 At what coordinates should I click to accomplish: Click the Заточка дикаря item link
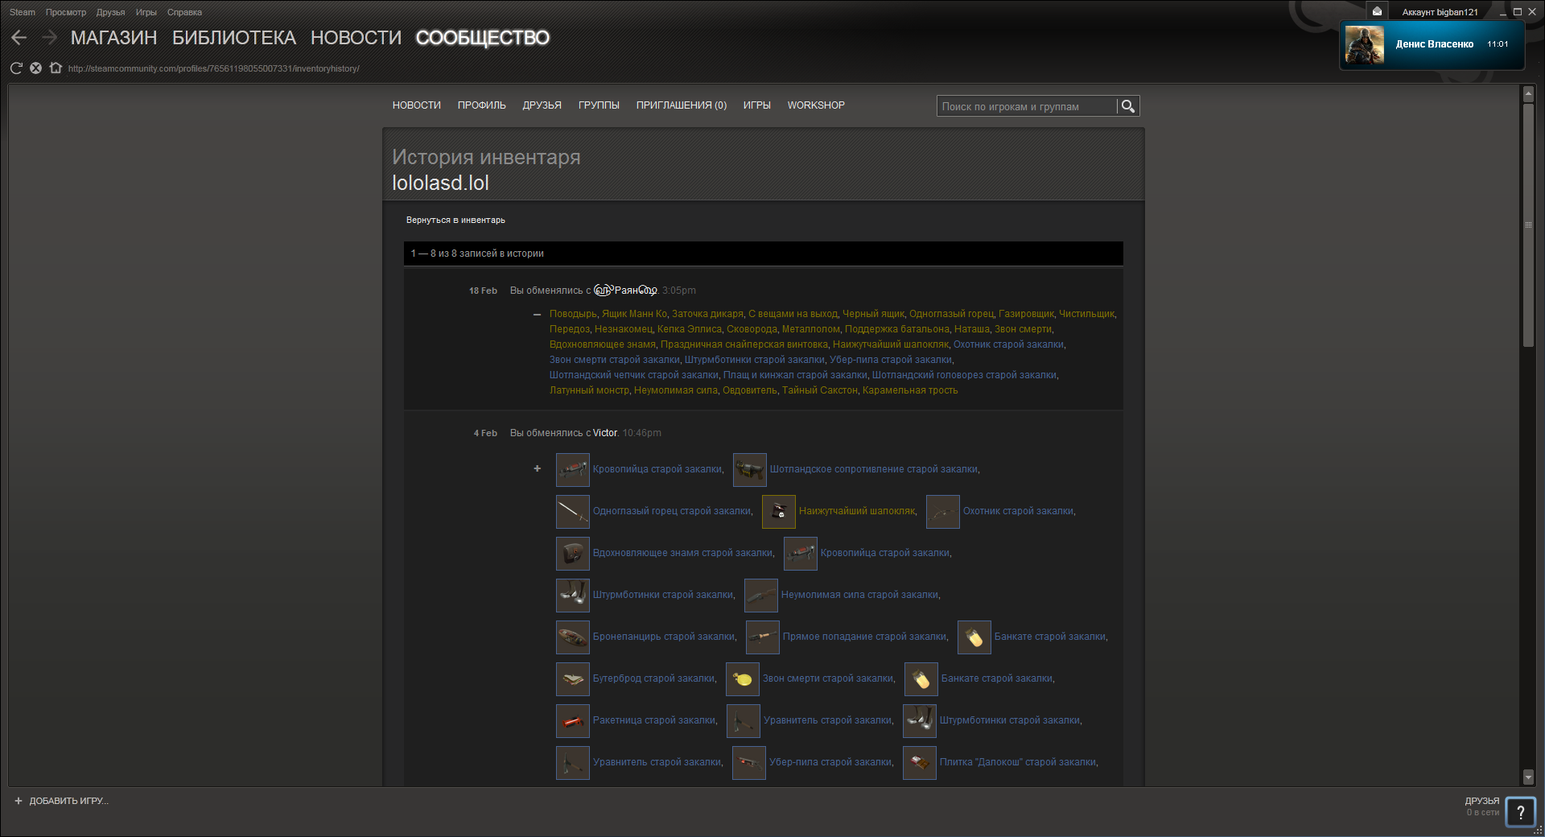[x=707, y=314]
